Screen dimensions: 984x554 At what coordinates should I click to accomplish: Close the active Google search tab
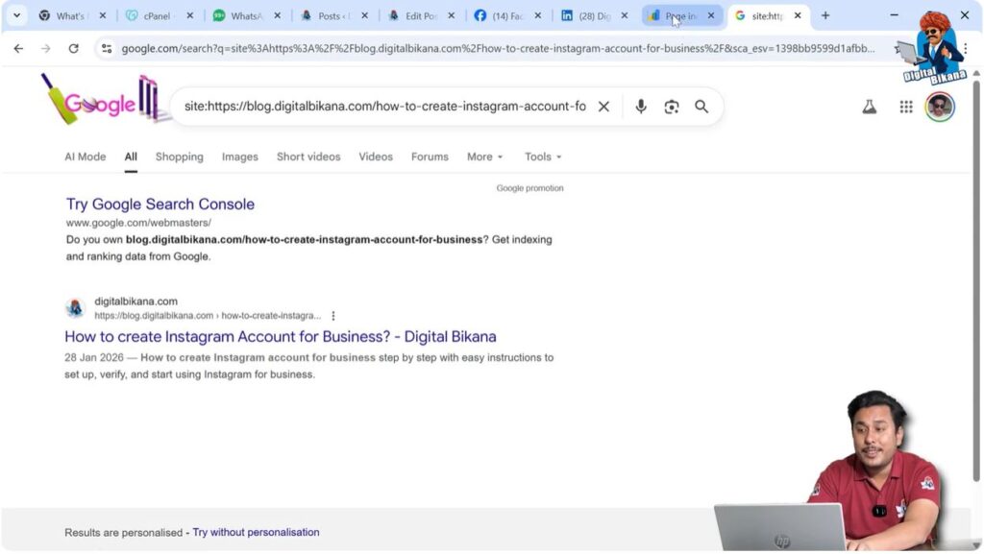tap(798, 15)
